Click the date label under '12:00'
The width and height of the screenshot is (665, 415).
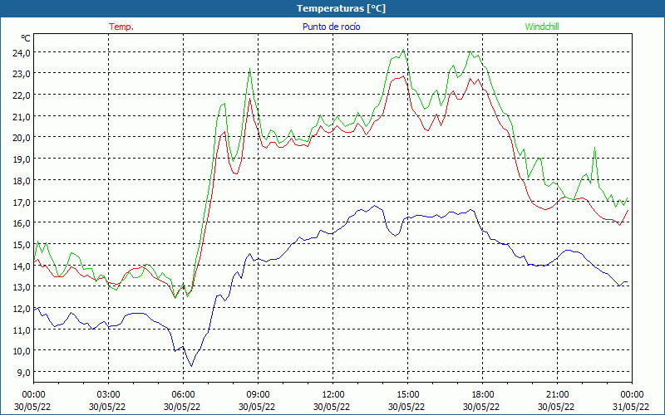pos(332,407)
